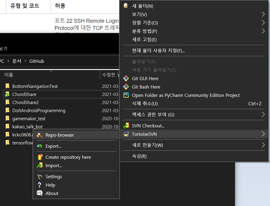Click the Ctrl+Z shortcut text

click(x=255, y=103)
